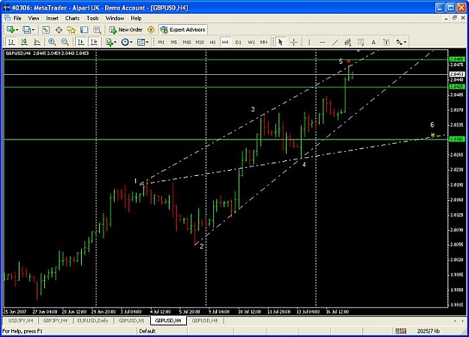Select the W1 timeframe

click(251, 43)
